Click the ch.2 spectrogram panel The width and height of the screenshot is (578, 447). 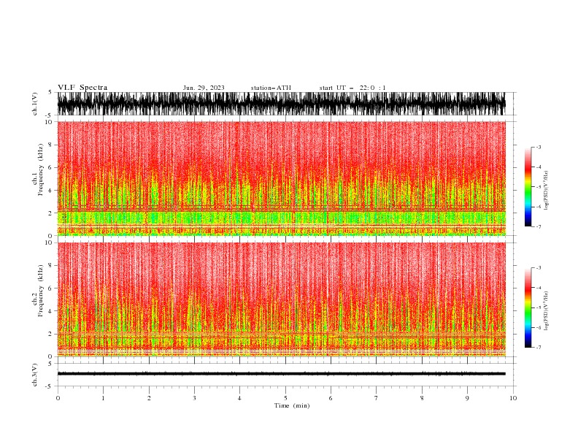(x=281, y=299)
